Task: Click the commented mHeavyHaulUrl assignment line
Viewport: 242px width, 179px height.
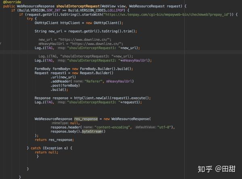Action: [x=81, y=44]
